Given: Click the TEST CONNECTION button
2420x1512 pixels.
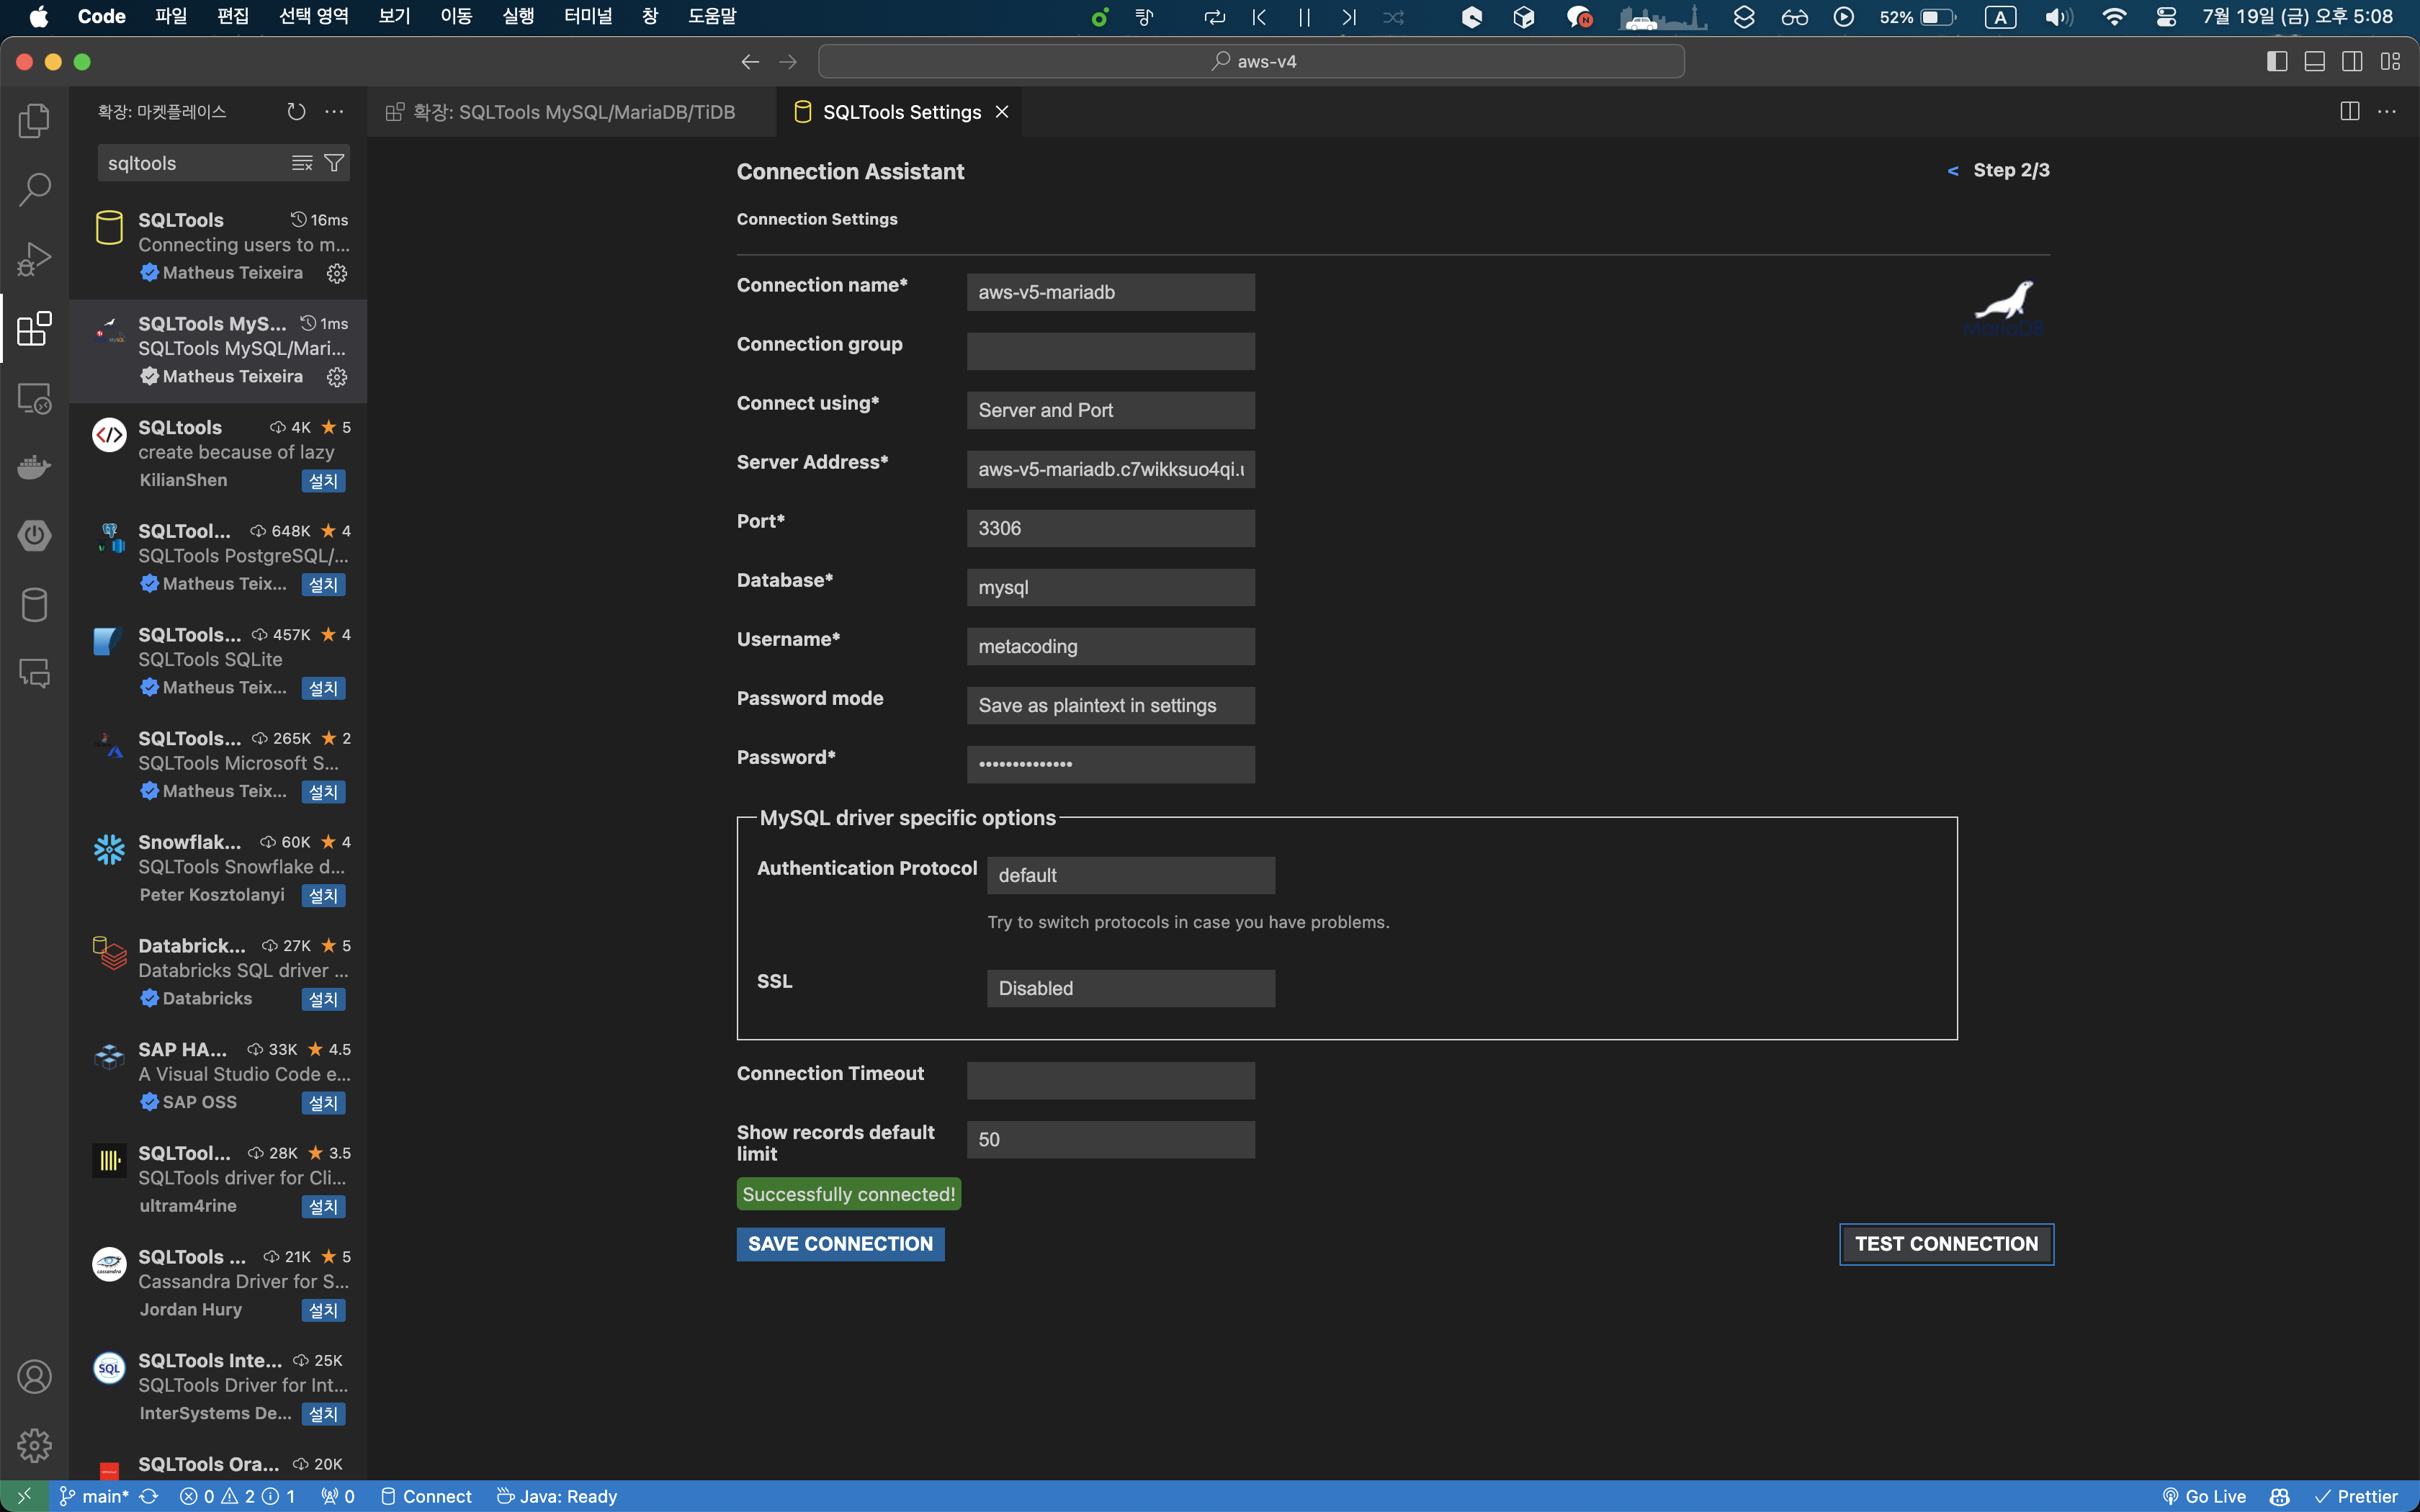Looking at the screenshot, I should click(1945, 1244).
